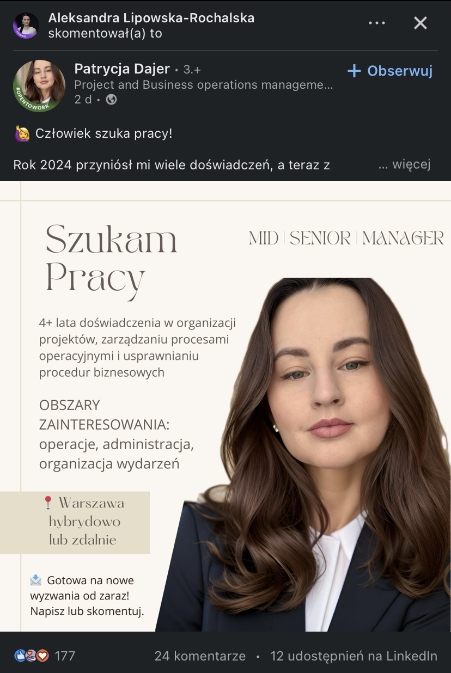The image size is (451, 673).
Task: Open the Szukam Pracy post image
Action: (x=225, y=406)
